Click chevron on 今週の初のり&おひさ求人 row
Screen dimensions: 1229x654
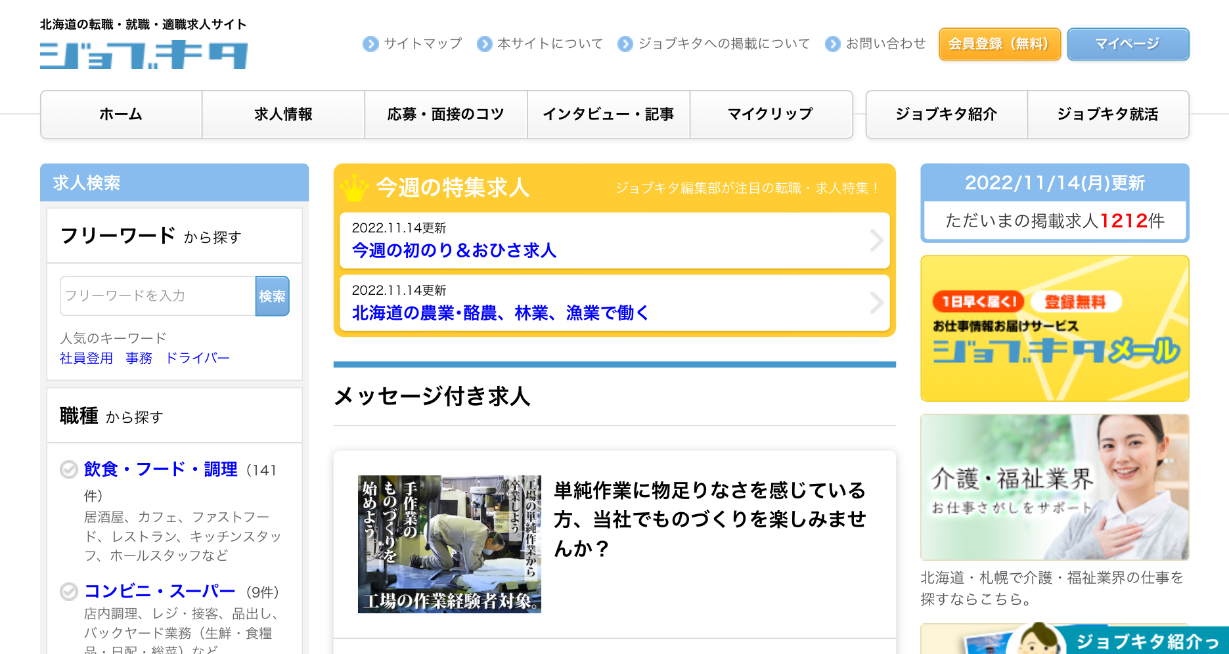click(x=876, y=240)
